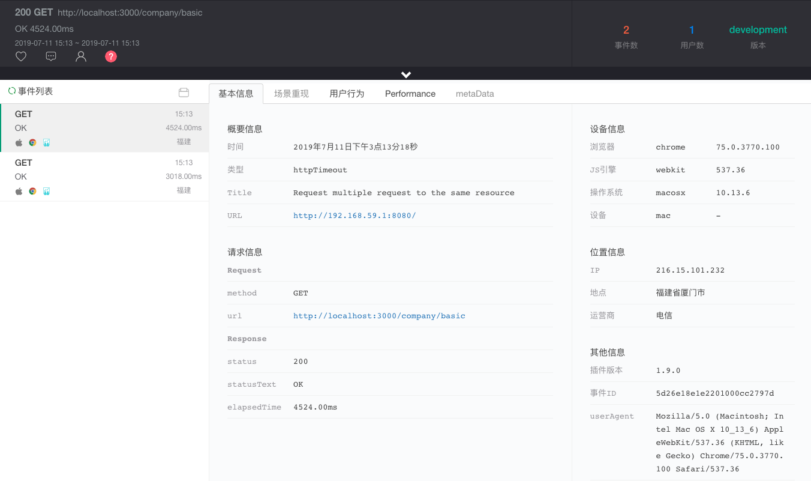Click Chrome icon in 3018.00ms event row

(x=32, y=191)
